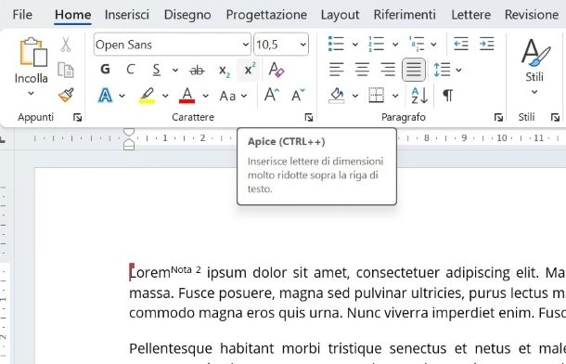
Task: Click the multilevel list icon
Action: [x=417, y=44]
